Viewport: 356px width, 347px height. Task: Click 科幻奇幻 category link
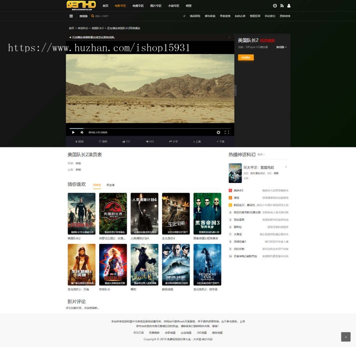270,16
